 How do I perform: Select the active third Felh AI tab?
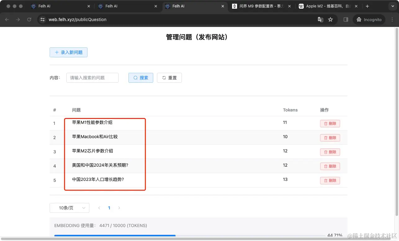(x=195, y=6)
